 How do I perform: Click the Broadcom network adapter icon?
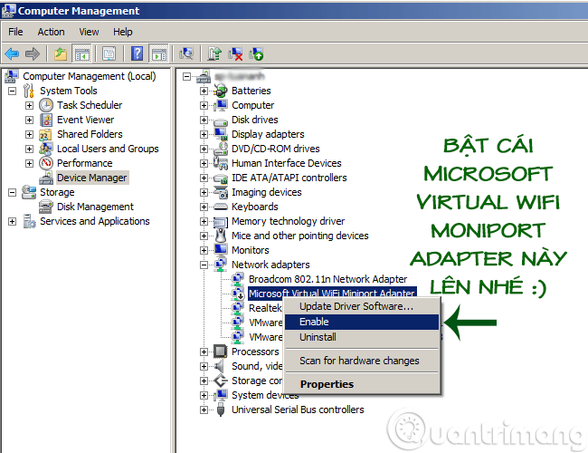coord(237,279)
